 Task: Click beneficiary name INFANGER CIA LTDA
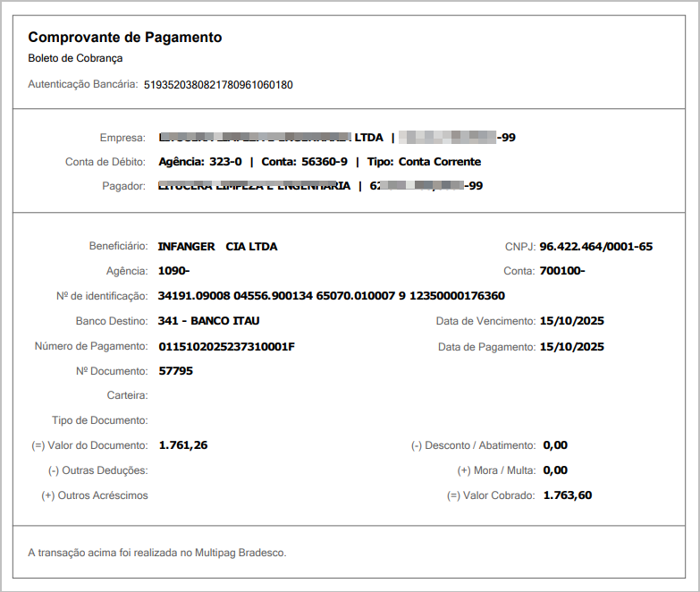217,246
